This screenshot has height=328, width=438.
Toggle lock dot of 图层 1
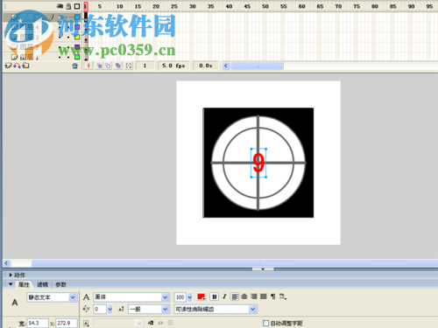point(68,57)
